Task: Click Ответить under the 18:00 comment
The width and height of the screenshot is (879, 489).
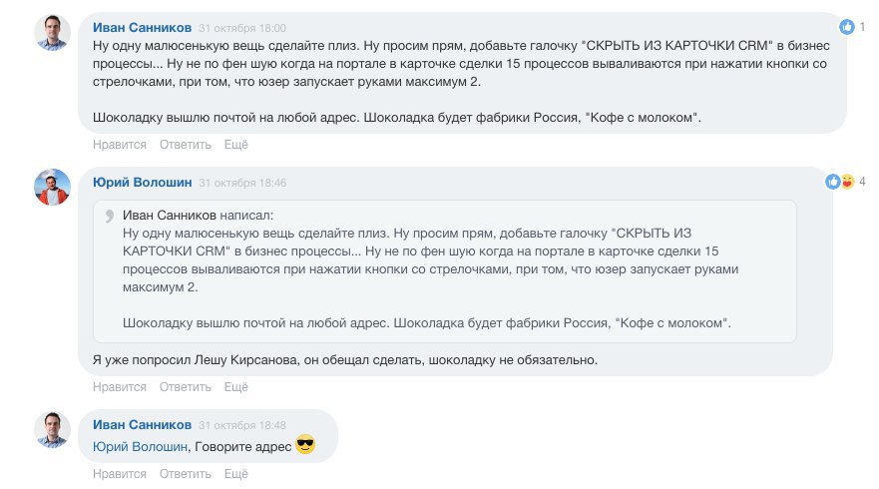Action: 185,145
